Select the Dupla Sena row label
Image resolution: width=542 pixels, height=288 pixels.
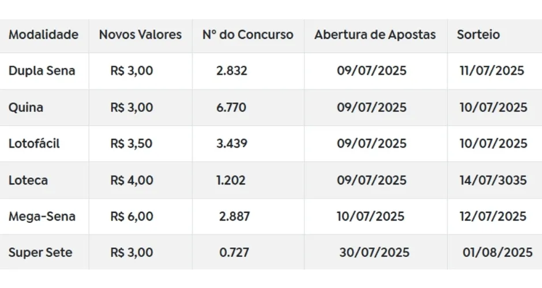[x=42, y=71]
